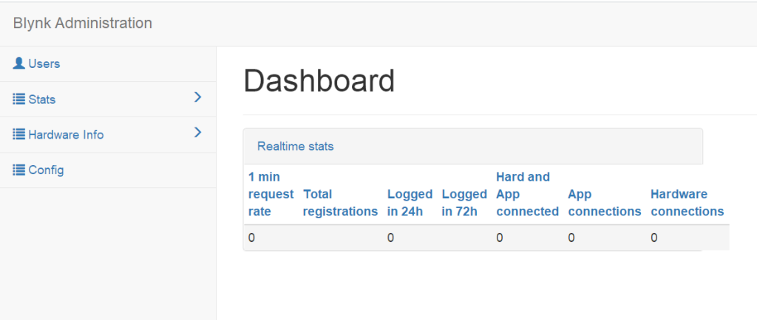The image size is (757, 320).
Task: Expand the Hardware Info chevron arrow
Action: 197,133
